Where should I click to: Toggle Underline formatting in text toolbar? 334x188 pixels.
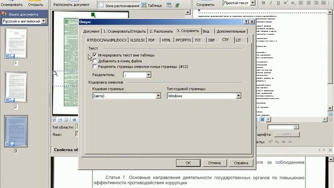[x=278, y=3]
